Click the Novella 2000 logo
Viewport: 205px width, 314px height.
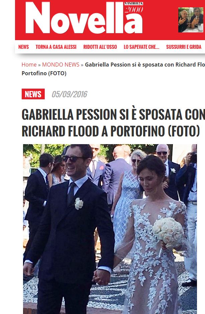[84, 18]
